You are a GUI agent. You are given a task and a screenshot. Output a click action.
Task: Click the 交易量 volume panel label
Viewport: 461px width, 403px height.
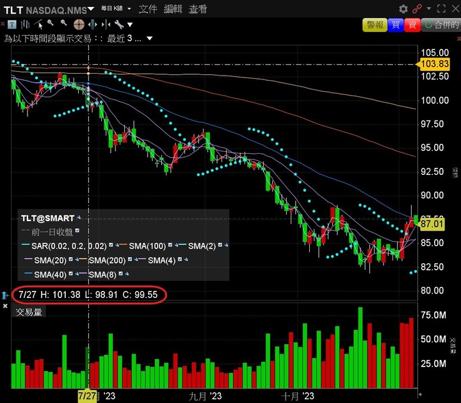click(29, 312)
